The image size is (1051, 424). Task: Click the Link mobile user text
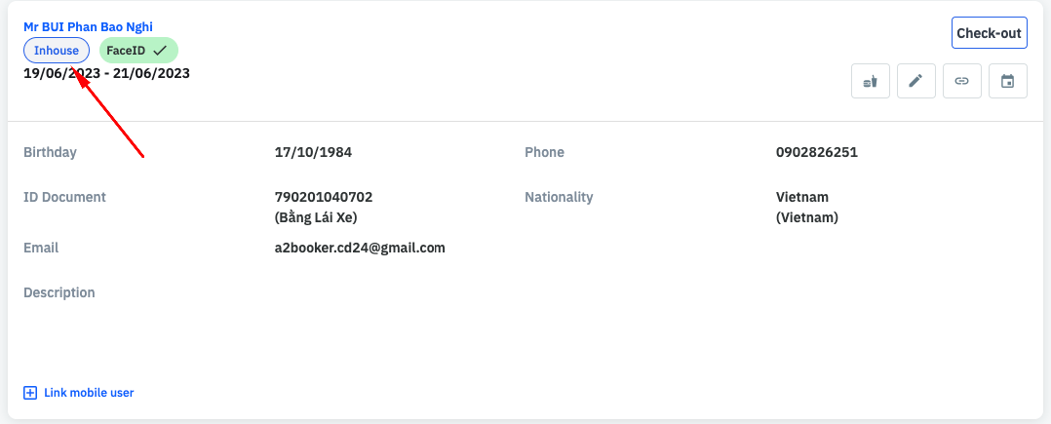click(x=89, y=393)
